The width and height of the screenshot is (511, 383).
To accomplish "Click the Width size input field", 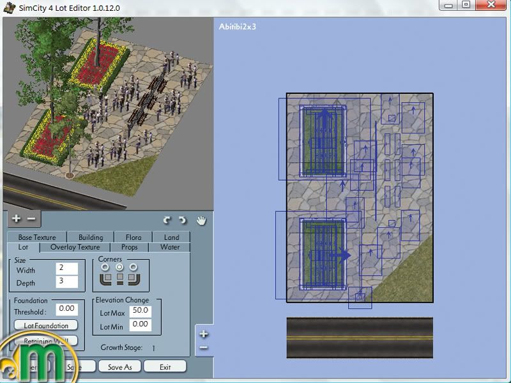I will click(66, 268).
